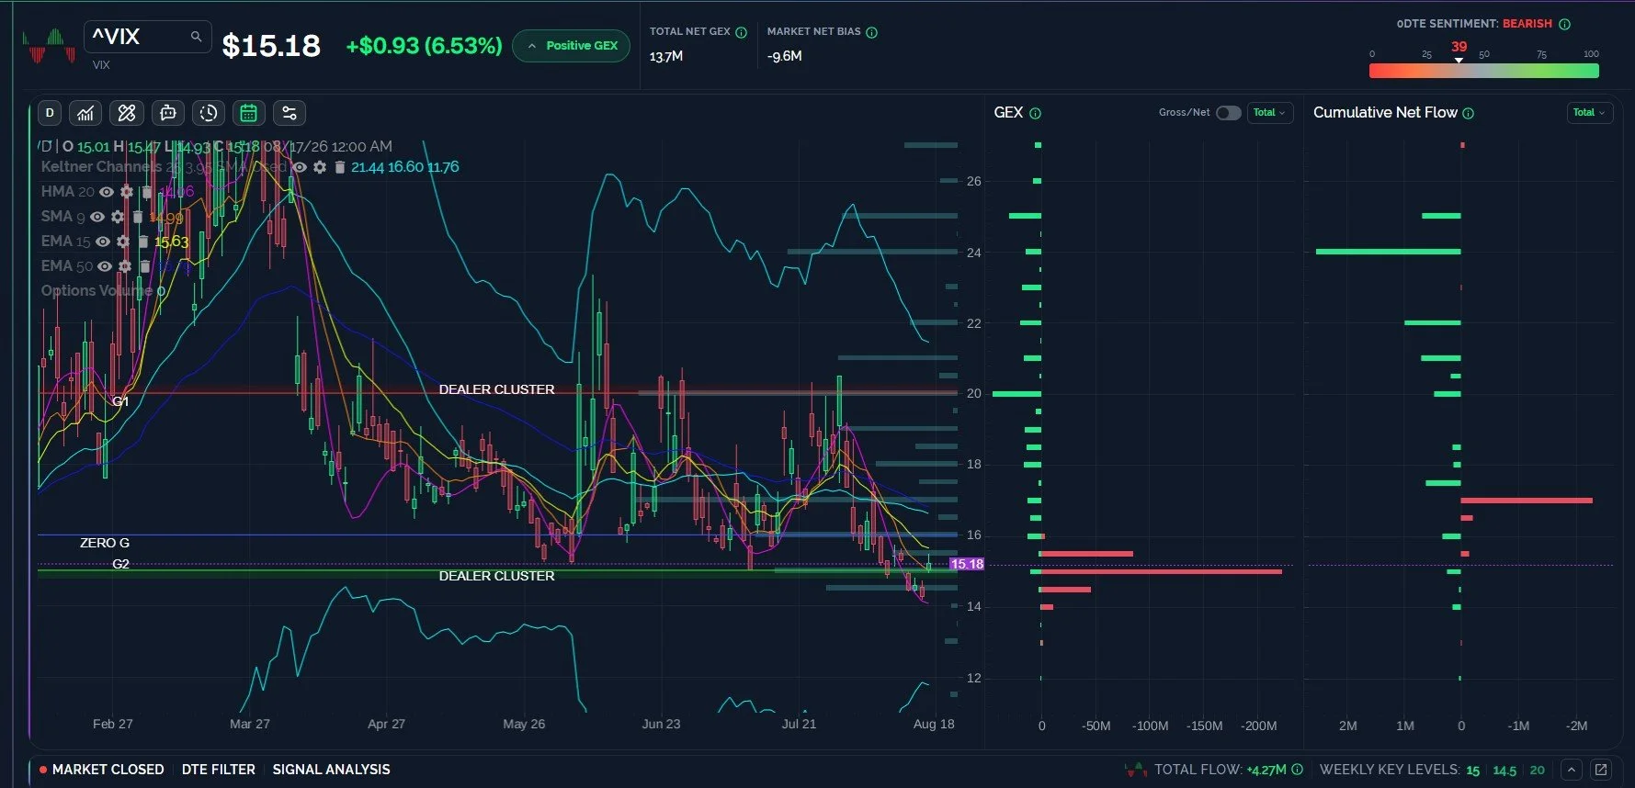Click the +$0.93 (6.53%) change value

[x=424, y=46]
